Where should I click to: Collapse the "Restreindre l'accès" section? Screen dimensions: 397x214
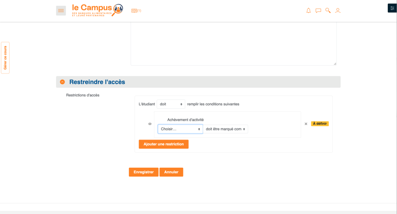pos(62,82)
